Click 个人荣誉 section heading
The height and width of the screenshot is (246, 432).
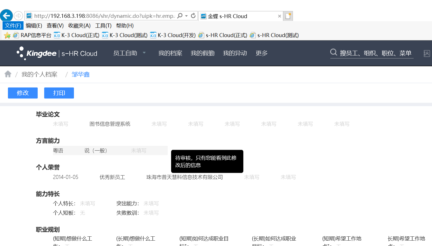tap(48, 167)
